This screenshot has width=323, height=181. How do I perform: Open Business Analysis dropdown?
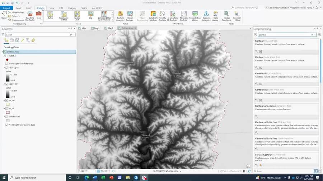click(206, 16)
